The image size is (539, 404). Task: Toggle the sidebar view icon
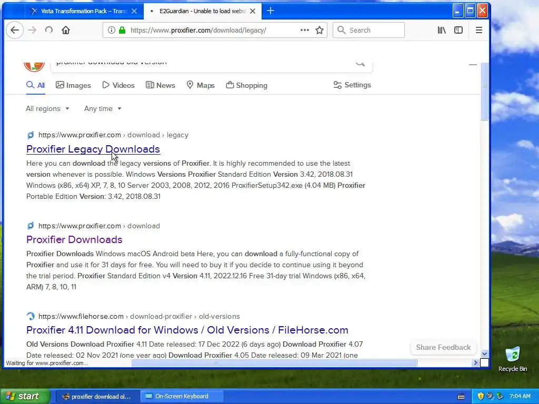coord(458,30)
